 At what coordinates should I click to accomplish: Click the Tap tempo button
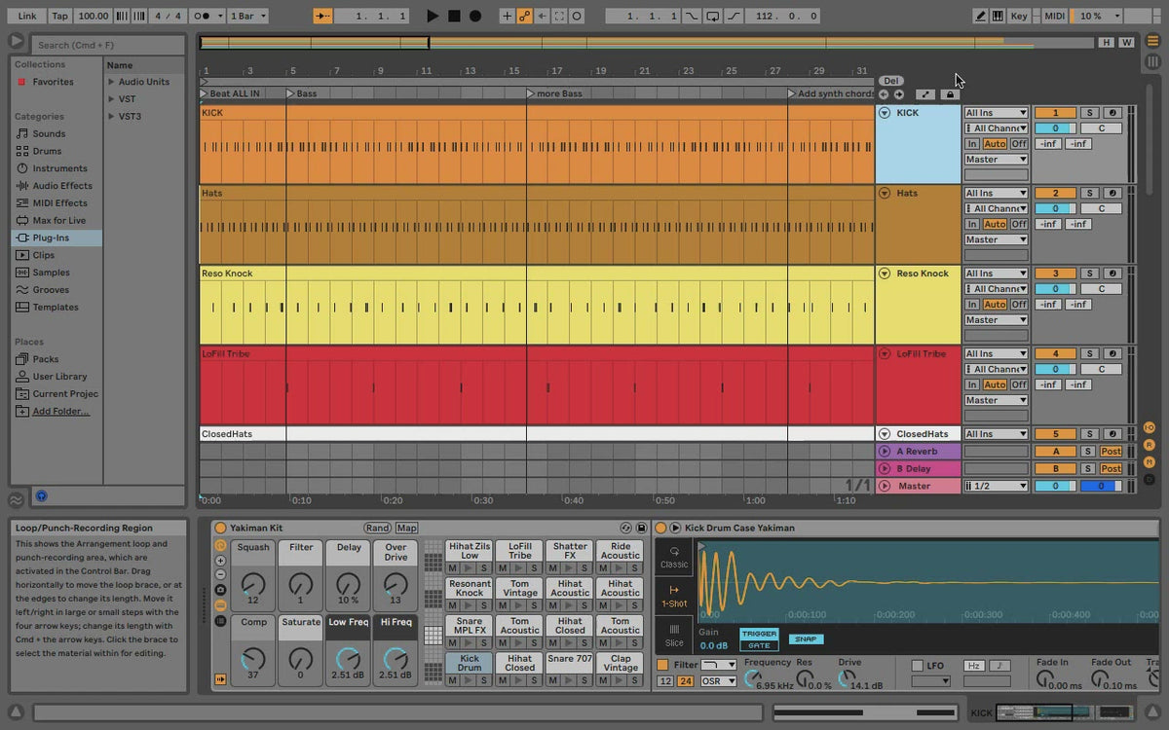coord(59,16)
